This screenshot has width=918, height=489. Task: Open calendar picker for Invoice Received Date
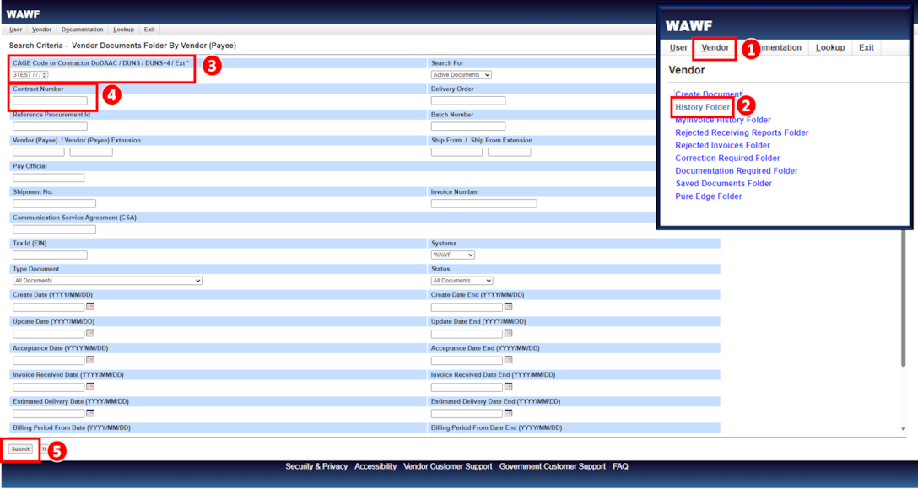coord(90,387)
